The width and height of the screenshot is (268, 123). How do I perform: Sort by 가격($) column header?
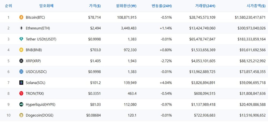pos(95,6)
